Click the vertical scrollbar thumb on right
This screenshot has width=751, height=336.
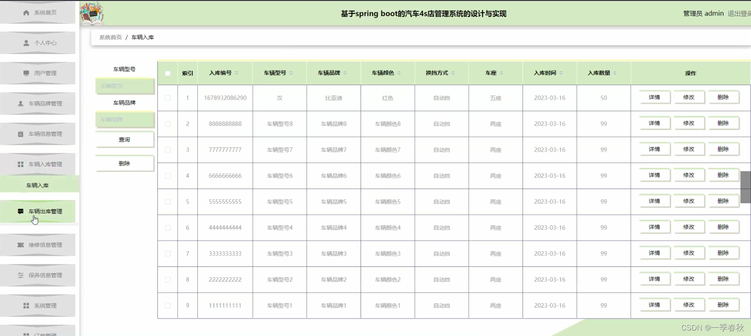point(745,187)
